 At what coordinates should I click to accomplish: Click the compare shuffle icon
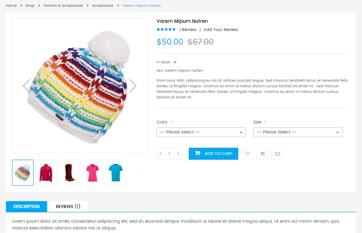262,154
